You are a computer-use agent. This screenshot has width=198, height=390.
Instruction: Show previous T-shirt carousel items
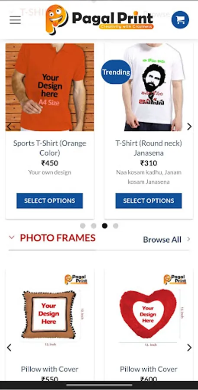point(9,127)
